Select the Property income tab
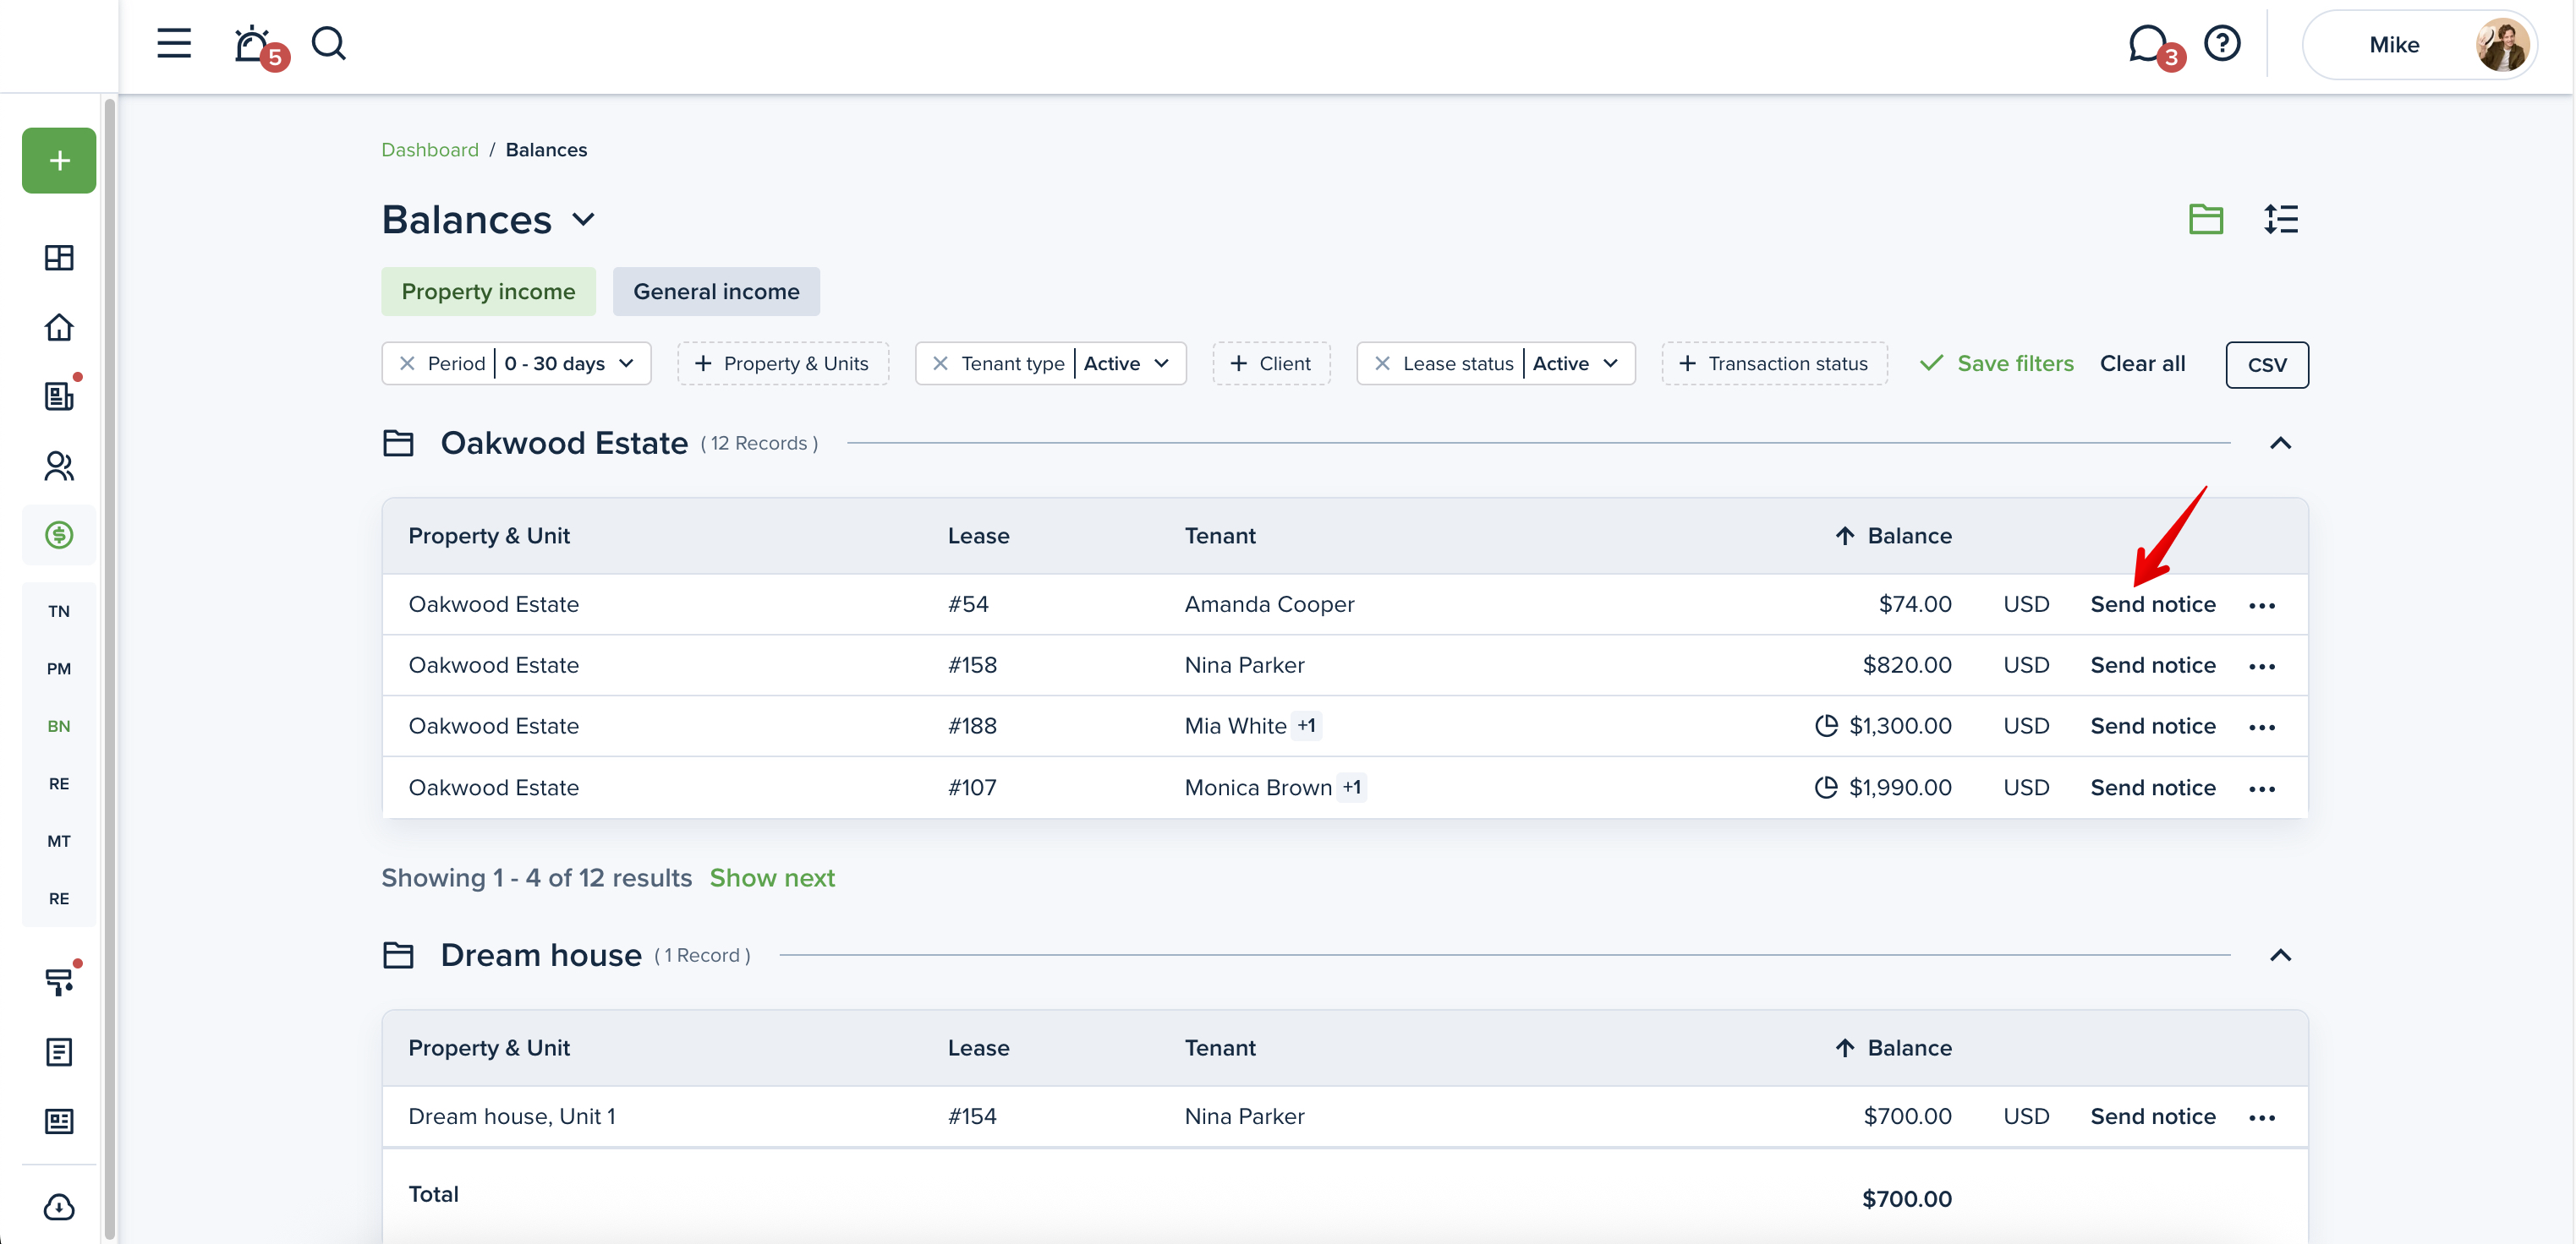The width and height of the screenshot is (2576, 1244). (x=488, y=292)
